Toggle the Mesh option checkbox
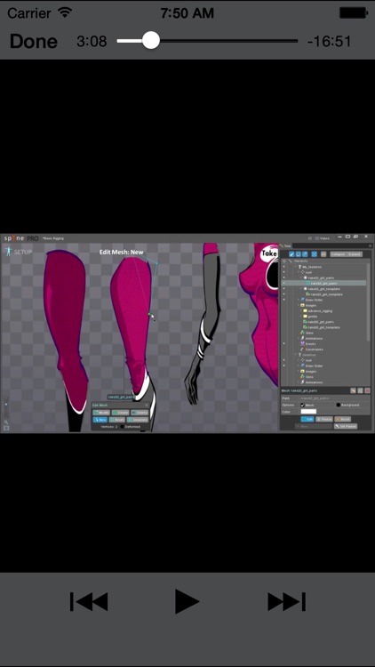 coord(302,405)
